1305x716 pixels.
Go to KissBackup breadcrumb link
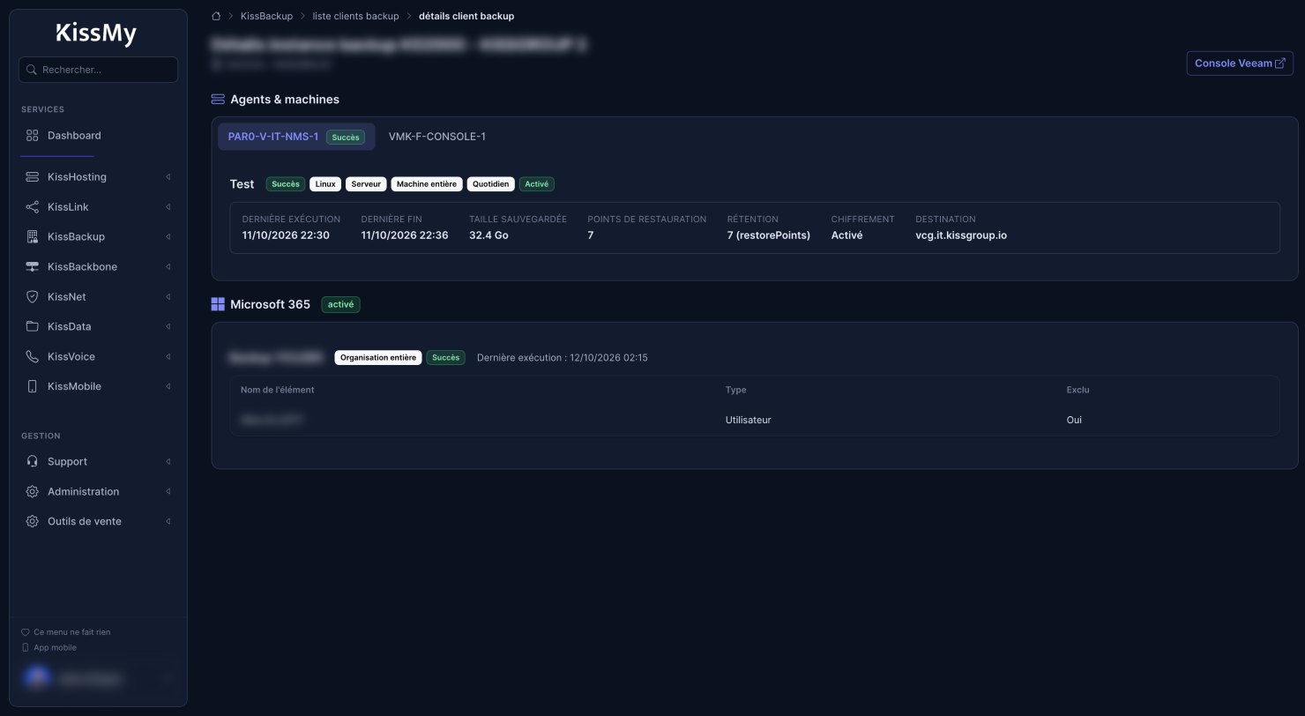click(266, 16)
